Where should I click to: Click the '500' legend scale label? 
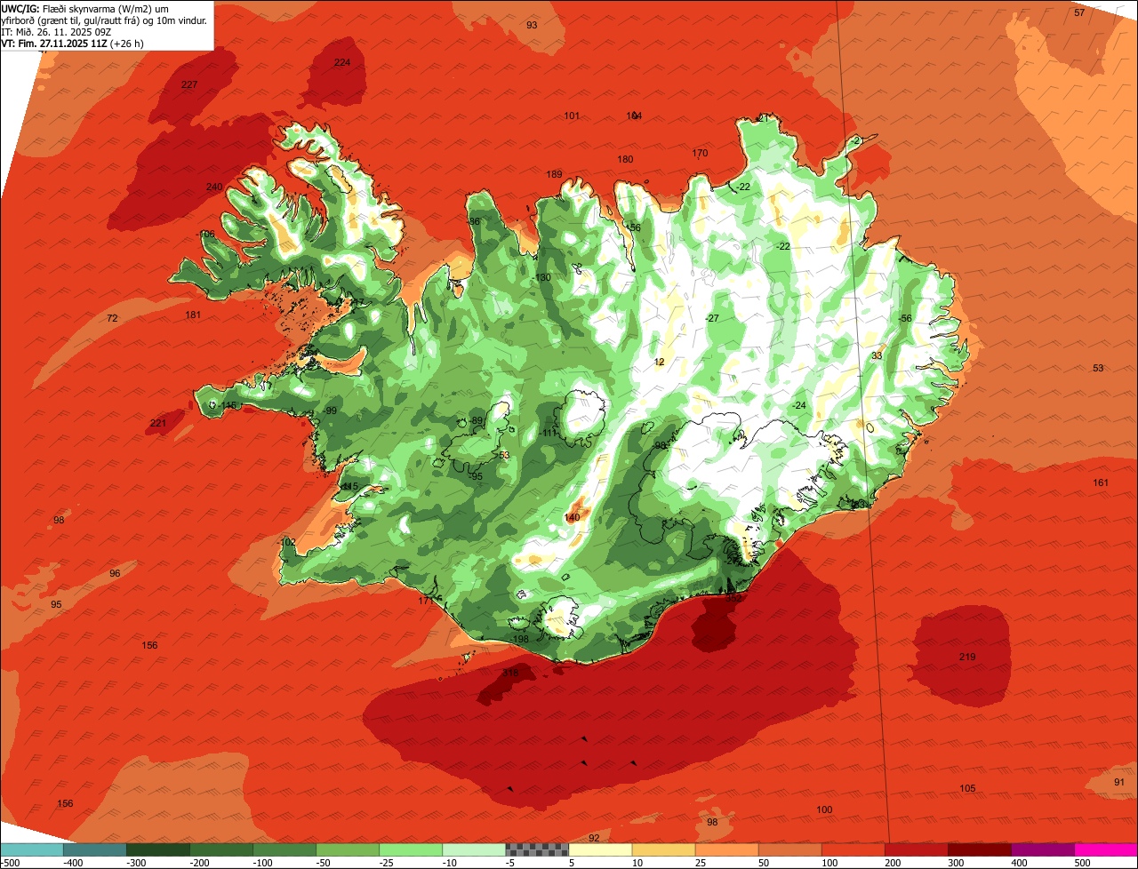click(x=1082, y=863)
